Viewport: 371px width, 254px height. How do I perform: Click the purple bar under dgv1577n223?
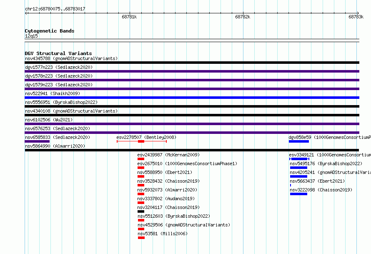coord(192,71)
